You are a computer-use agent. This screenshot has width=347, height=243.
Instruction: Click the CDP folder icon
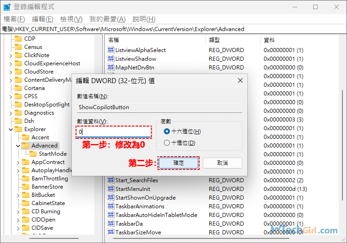[x=18, y=39]
